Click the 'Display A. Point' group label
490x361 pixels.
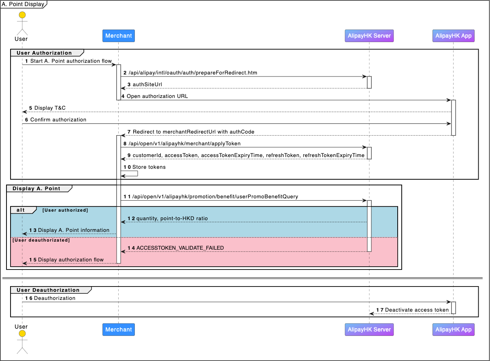36,188
